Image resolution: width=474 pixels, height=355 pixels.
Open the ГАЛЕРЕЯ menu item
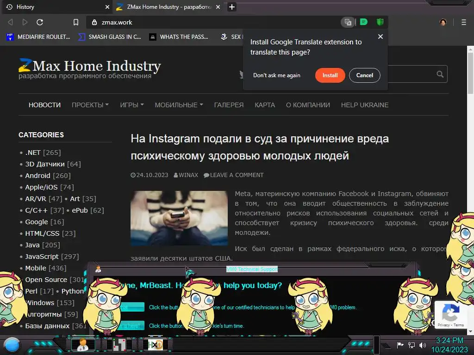(229, 105)
